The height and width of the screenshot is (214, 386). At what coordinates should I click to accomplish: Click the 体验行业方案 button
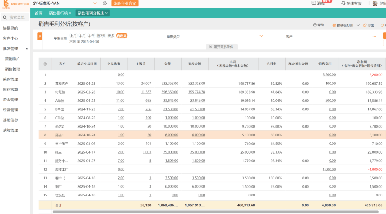pos(125,3)
